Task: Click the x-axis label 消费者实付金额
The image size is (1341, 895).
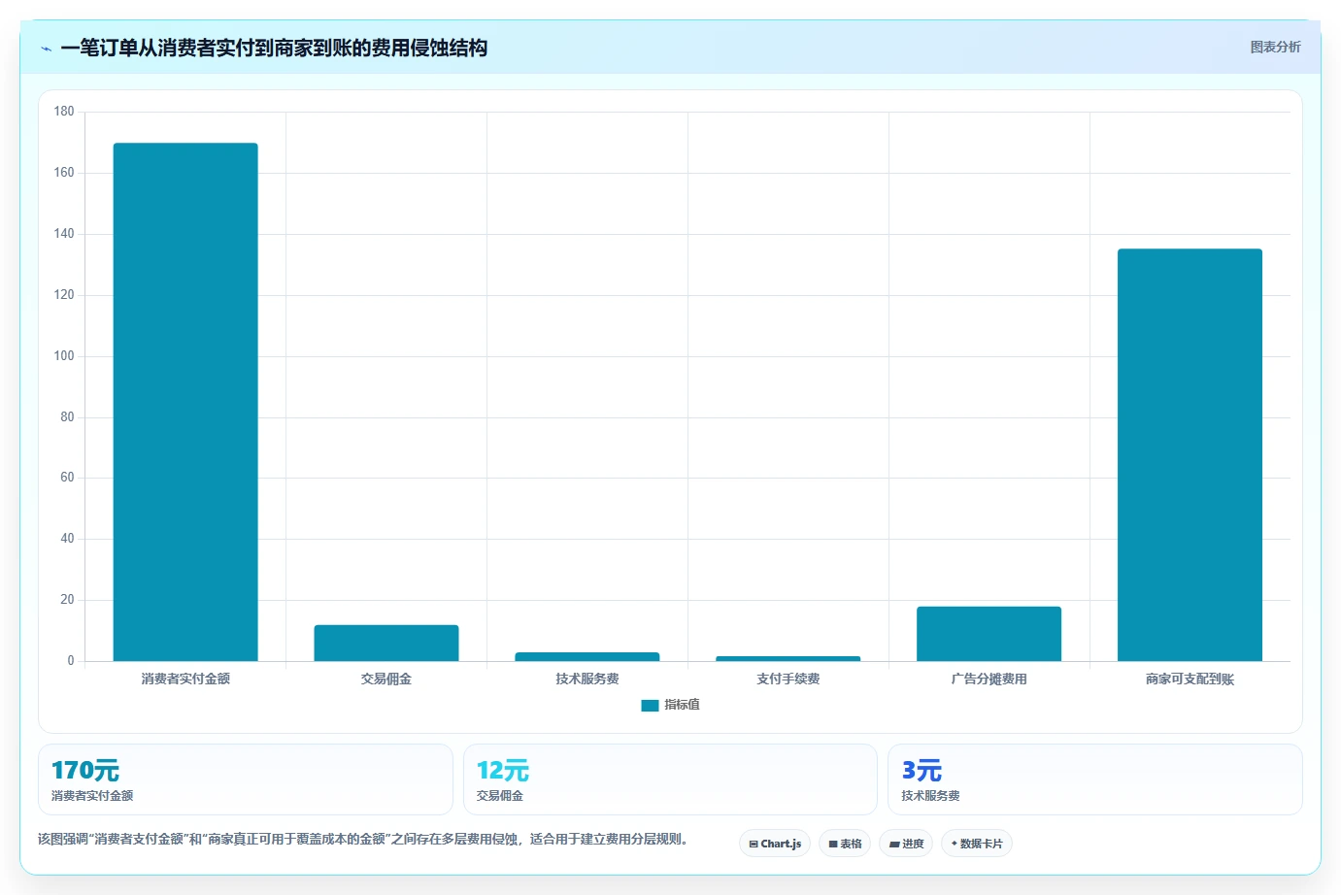Action: (185, 679)
